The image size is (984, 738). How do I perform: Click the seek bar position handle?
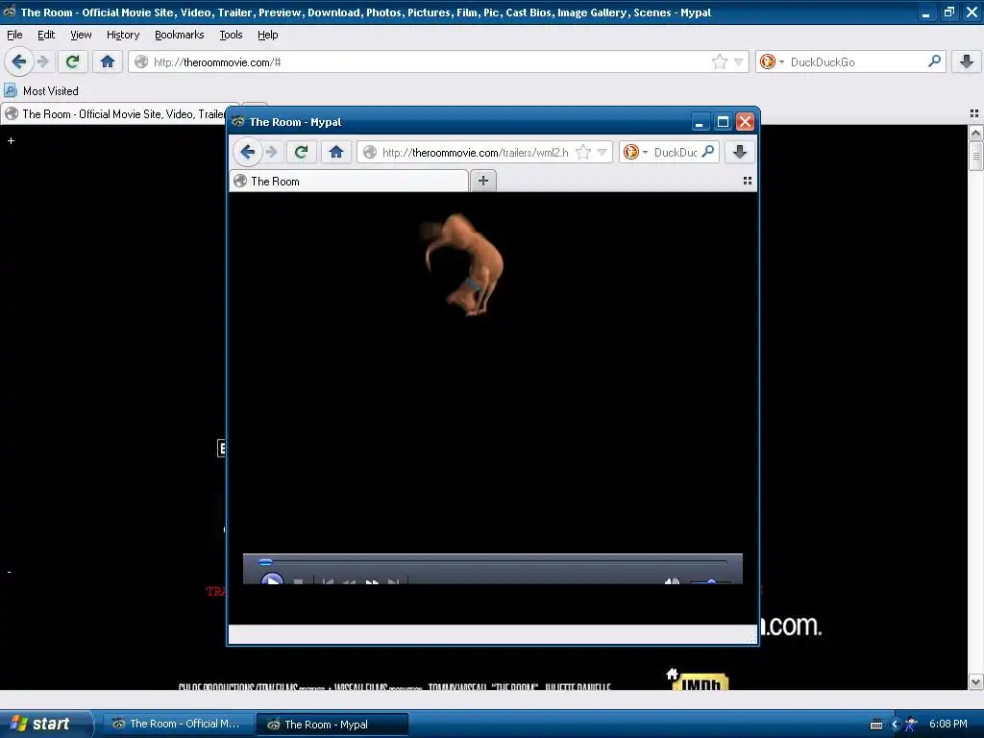point(265,561)
